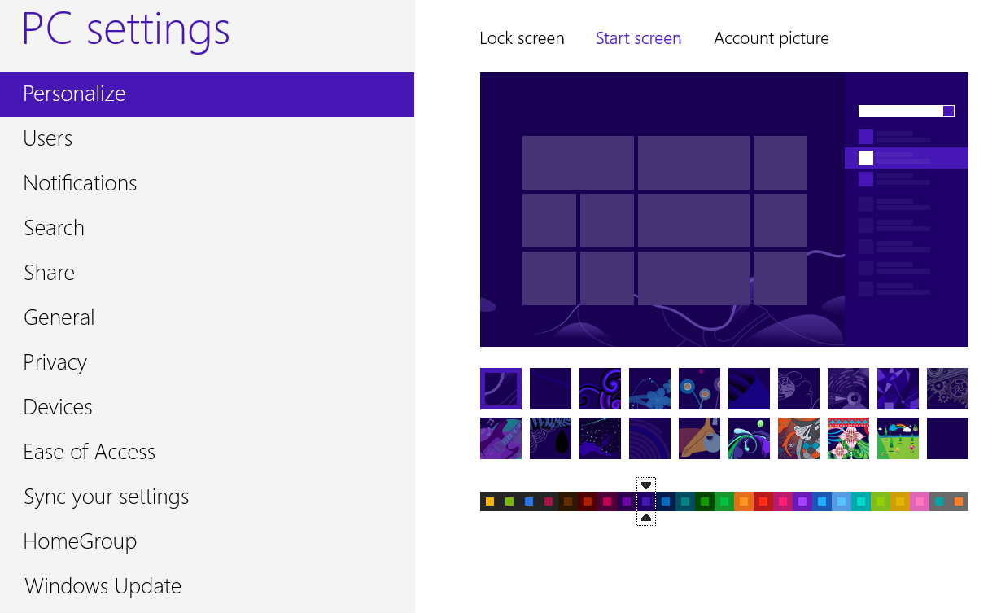The height and width of the screenshot is (613, 988).
Task: Select the dark red color scheme swatch
Action: (588, 501)
